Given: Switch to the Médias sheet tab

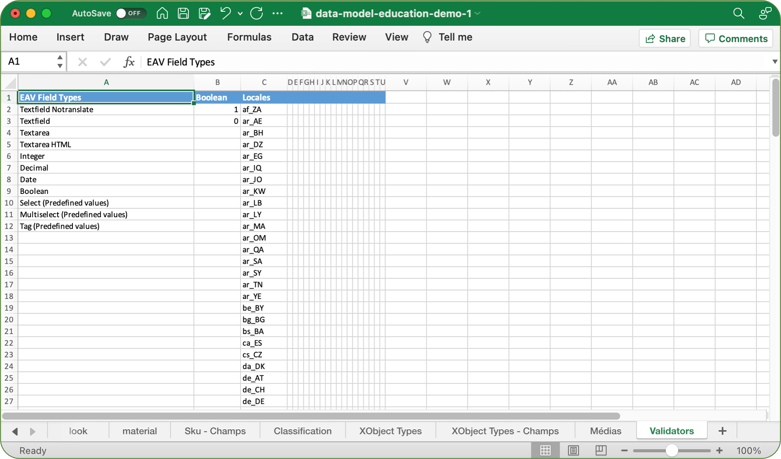Looking at the screenshot, I should (605, 431).
